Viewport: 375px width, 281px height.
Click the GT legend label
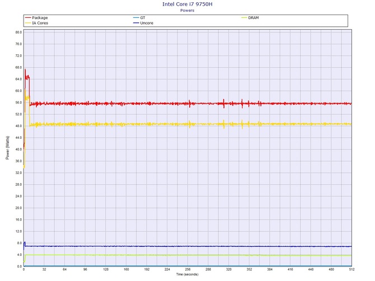point(143,18)
